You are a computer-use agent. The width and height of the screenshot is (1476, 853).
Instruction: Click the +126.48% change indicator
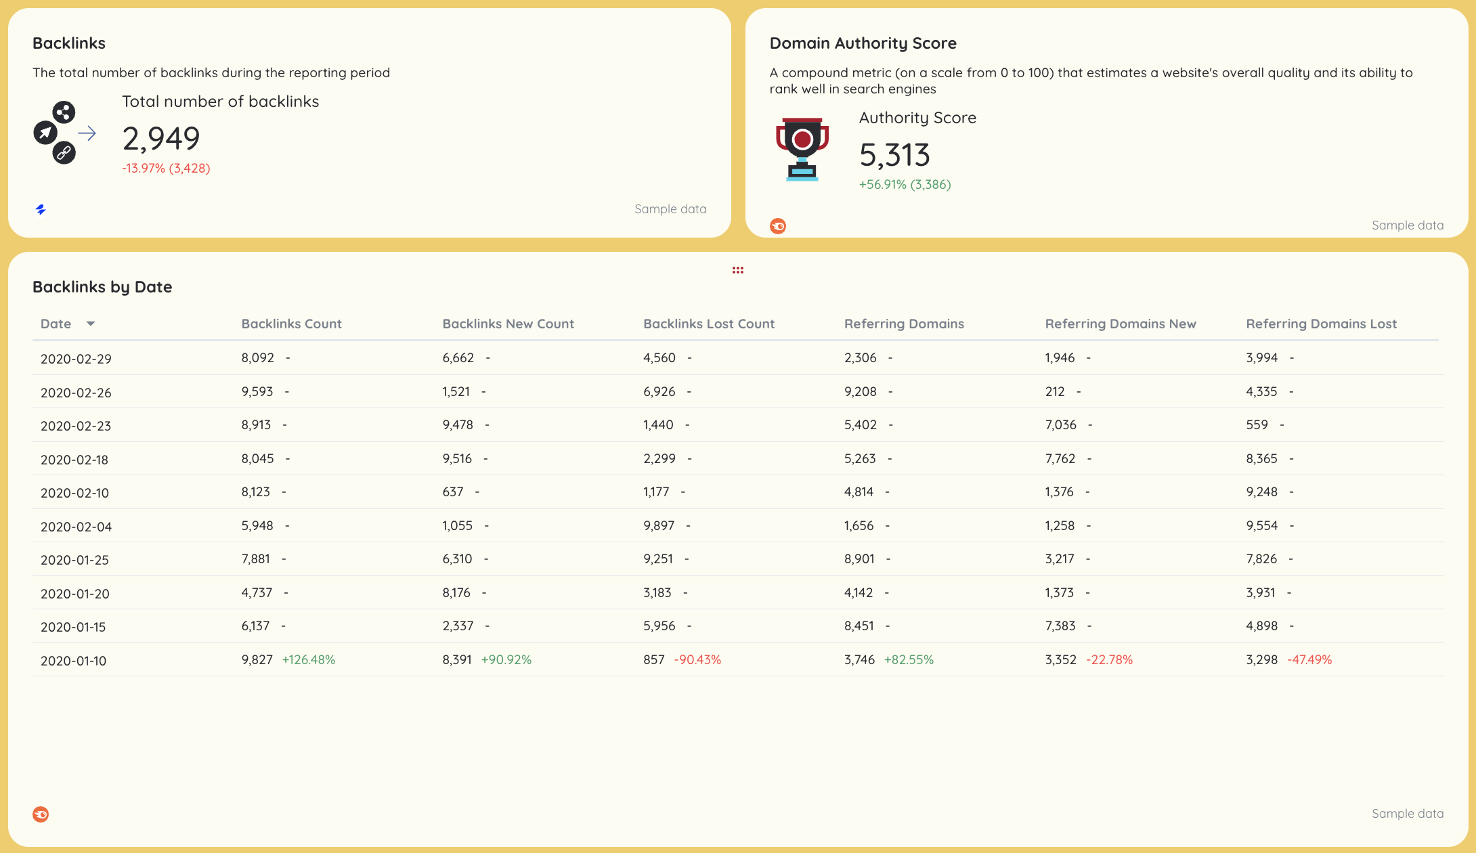pos(309,659)
